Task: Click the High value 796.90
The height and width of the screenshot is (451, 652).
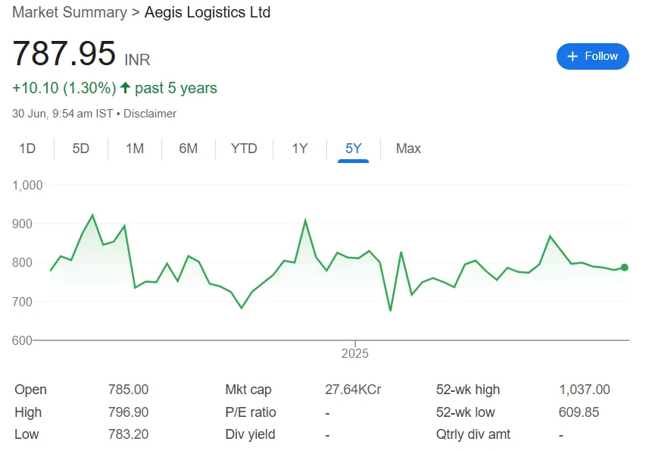Action: point(129,412)
